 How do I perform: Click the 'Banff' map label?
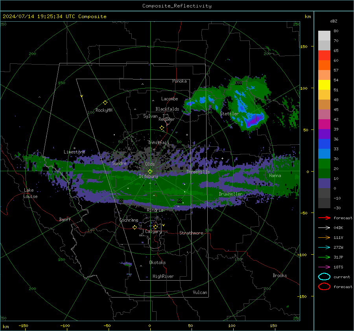point(65,219)
